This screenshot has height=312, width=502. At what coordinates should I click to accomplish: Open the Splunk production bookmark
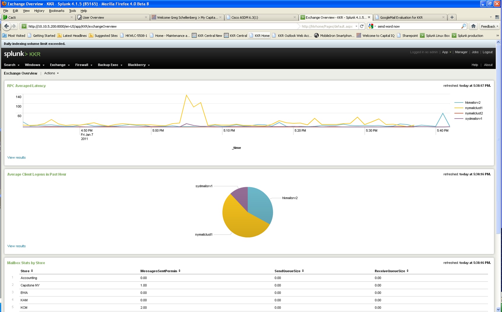click(467, 36)
